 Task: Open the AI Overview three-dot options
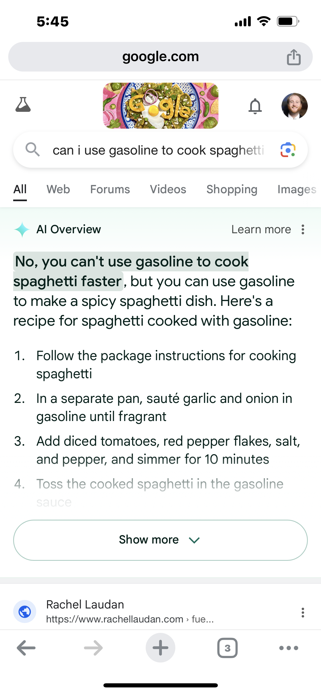303,230
